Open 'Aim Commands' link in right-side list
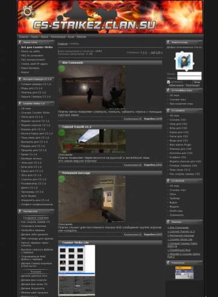Image resolution: width=218 pixels, height=297 pixels. [178, 228]
